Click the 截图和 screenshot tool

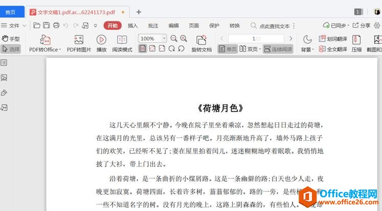click(374, 43)
